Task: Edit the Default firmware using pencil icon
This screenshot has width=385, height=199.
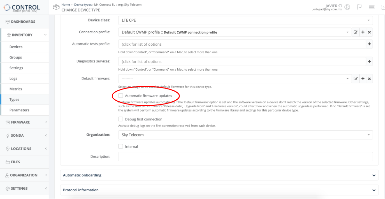Action: pyautogui.click(x=356, y=79)
